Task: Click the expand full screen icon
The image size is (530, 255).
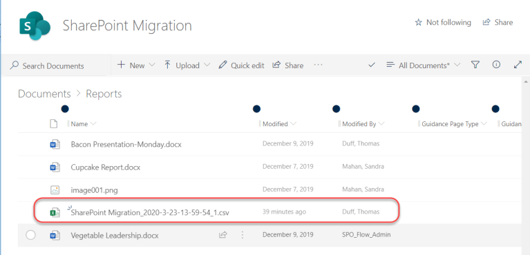Action: pos(518,65)
